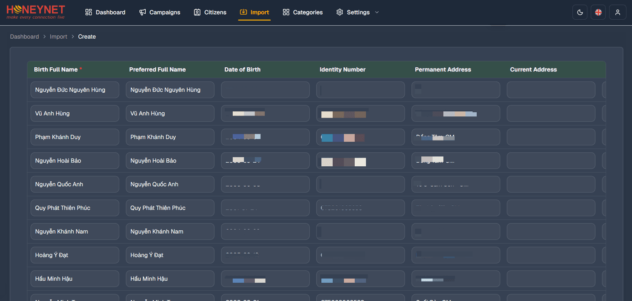Open the Settings menu label
Image resolution: width=632 pixels, height=301 pixels.
pyautogui.click(x=358, y=12)
